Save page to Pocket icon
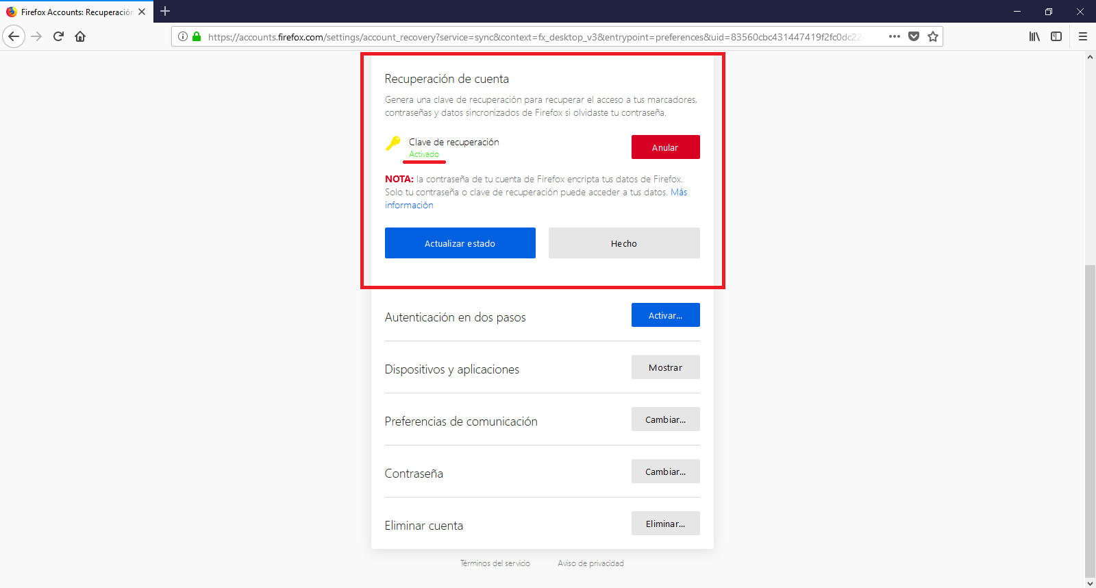The width and height of the screenshot is (1096, 588). coord(914,36)
